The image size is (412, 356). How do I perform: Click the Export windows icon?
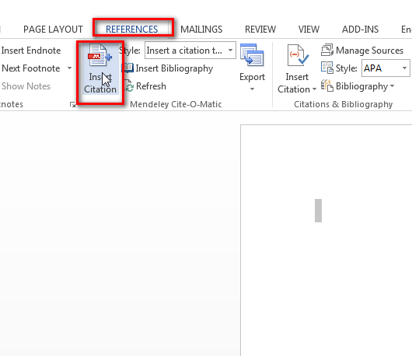(252, 55)
